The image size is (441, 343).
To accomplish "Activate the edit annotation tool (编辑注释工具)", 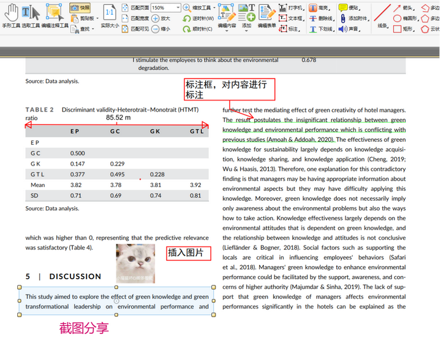I will pyautogui.click(x=55, y=16).
